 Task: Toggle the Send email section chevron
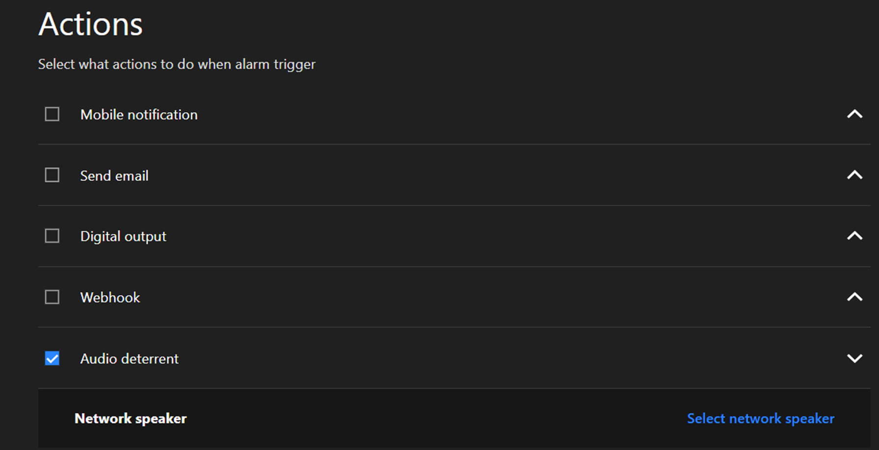pyautogui.click(x=854, y=175)
